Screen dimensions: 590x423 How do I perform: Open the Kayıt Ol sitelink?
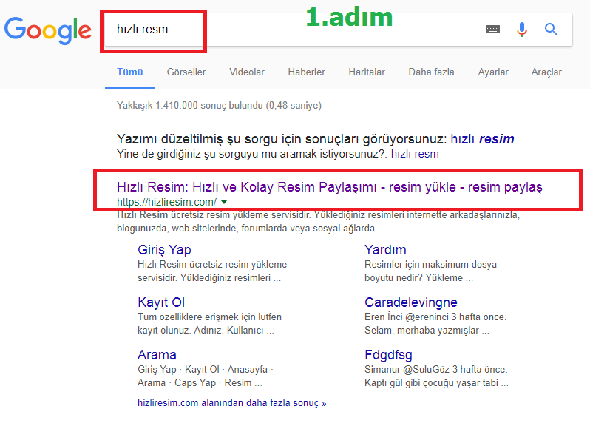click(161, 302)
